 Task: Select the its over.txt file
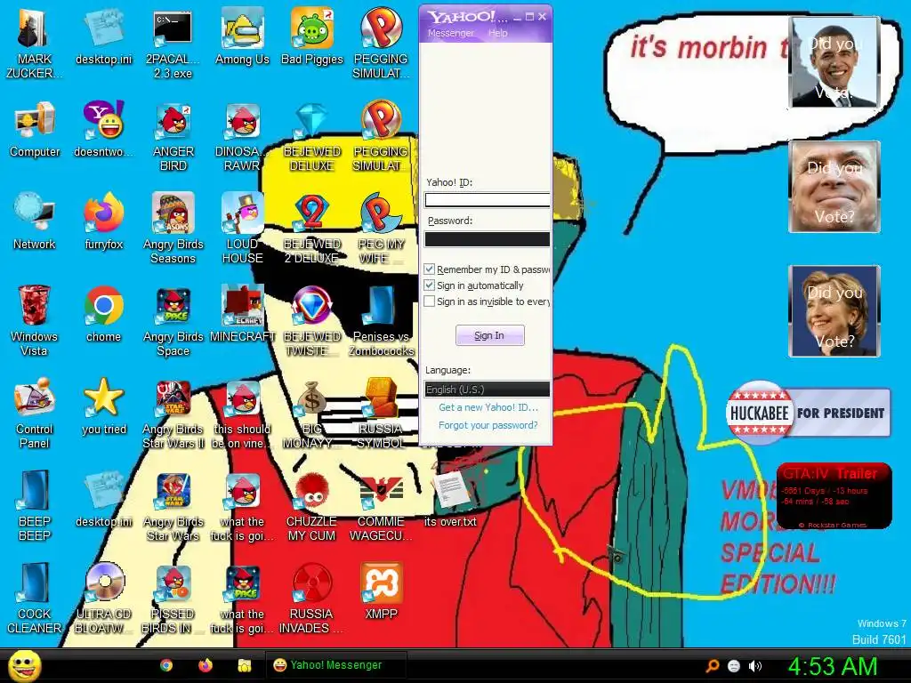(x=450, y=498)
